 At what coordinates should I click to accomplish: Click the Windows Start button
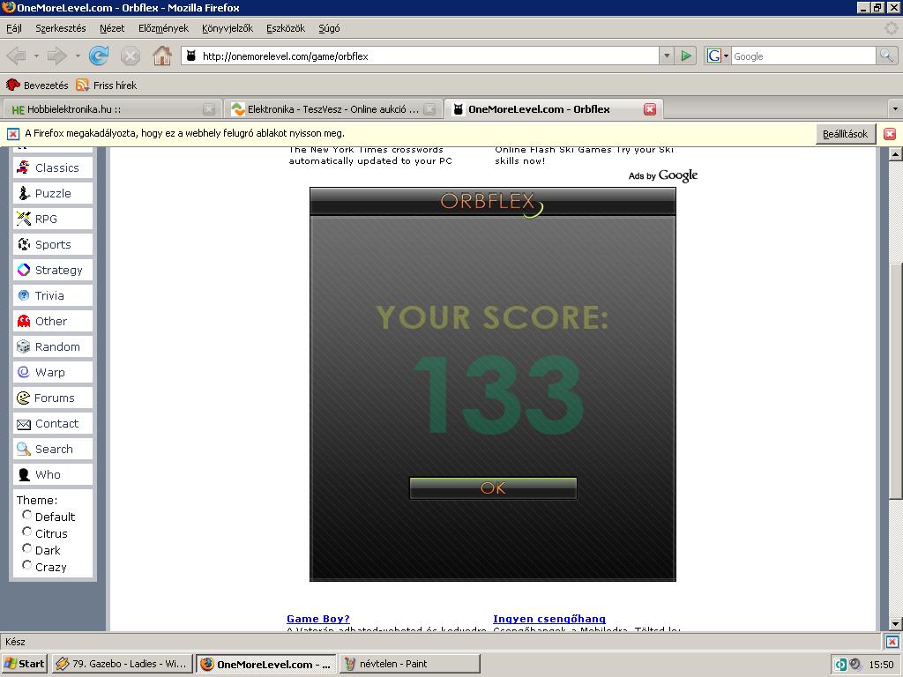(x=24, y=664)
